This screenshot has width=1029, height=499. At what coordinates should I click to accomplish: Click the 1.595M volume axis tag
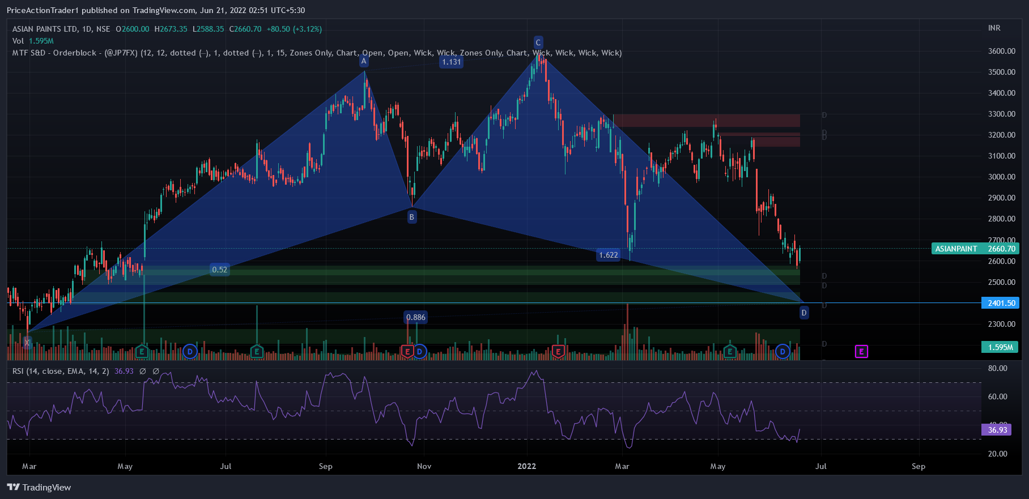pos(1000,347)
